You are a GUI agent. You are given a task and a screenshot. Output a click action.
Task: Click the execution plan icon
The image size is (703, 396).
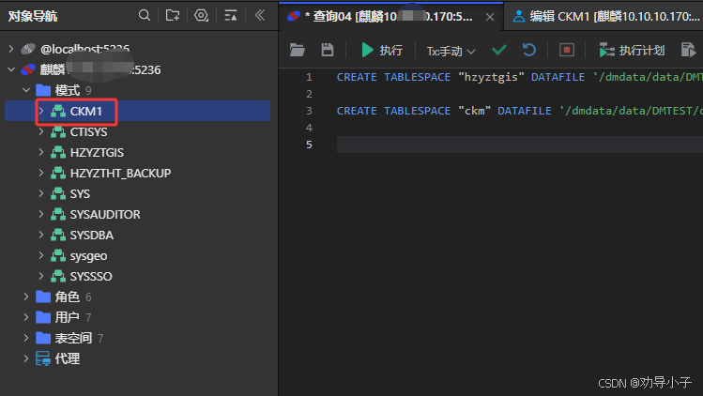tap(606, 51)
